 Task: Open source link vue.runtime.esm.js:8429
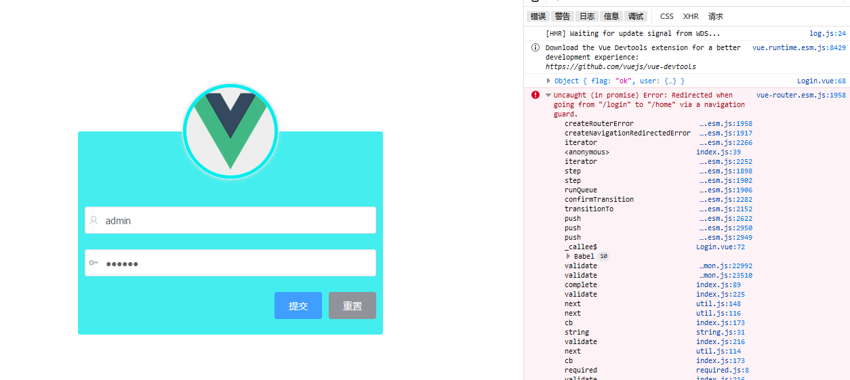pos(799,47)
